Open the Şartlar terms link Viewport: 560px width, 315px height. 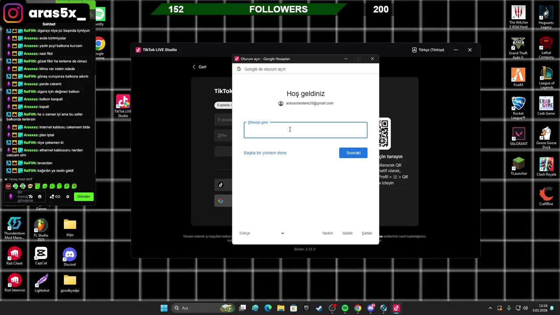click(367, 233)
